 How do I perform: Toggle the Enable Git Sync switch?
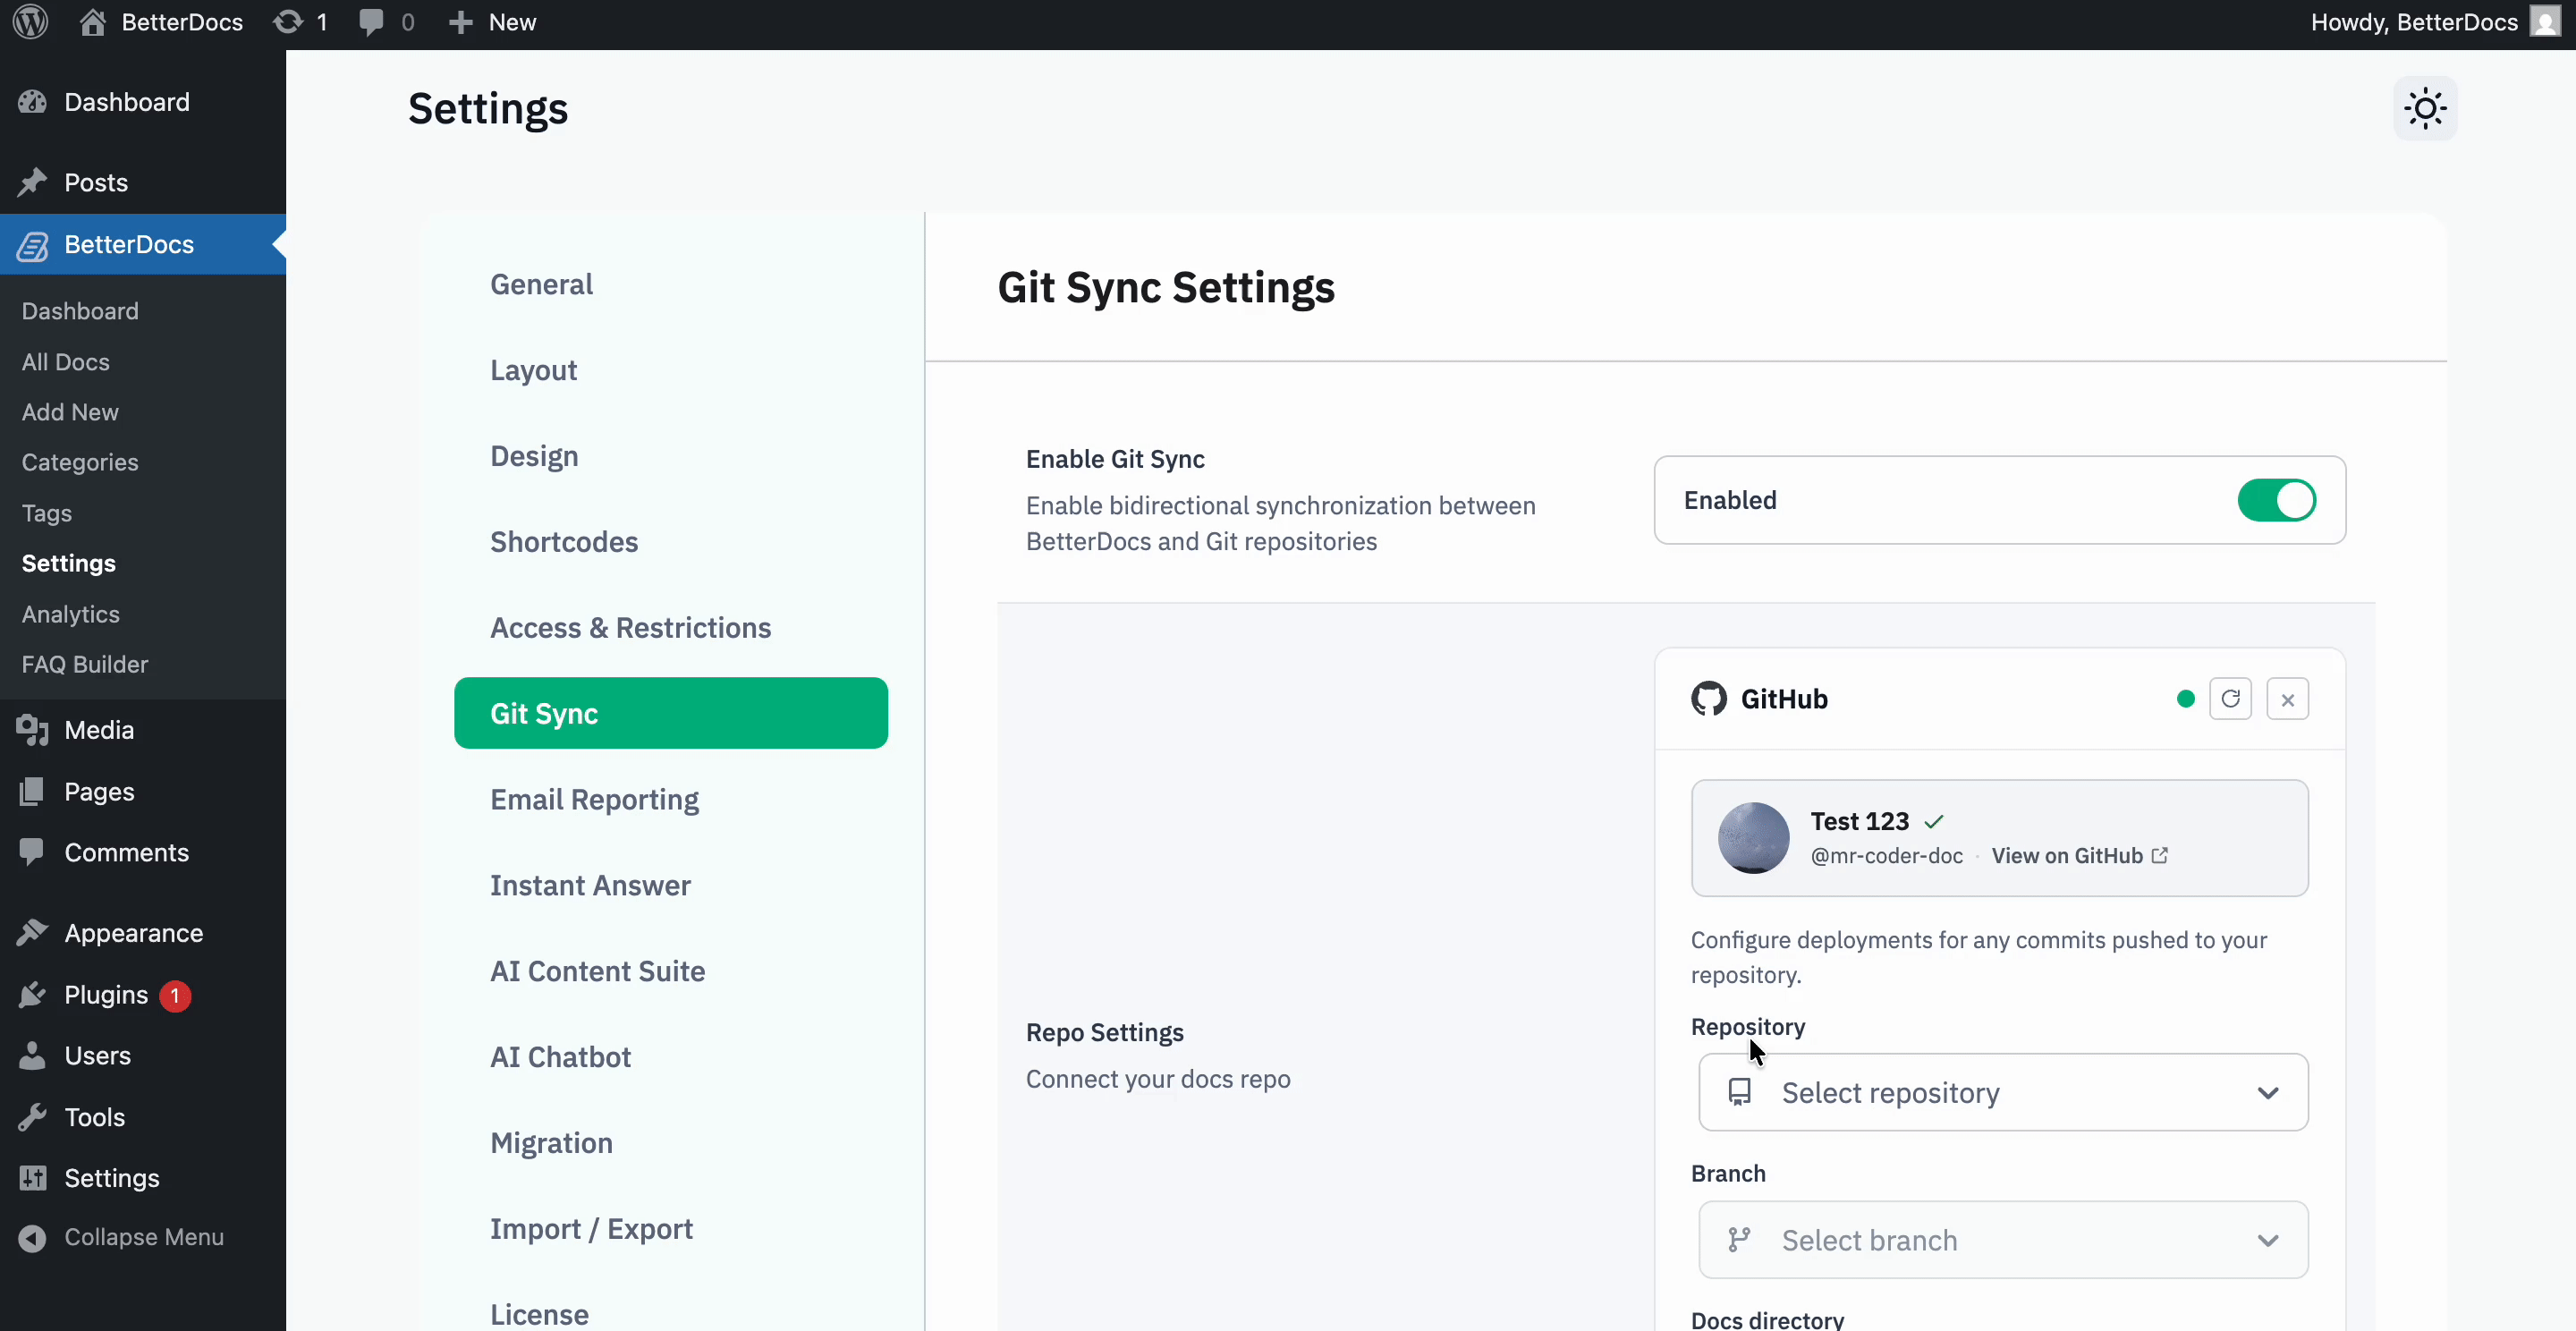click(2276, 500)
